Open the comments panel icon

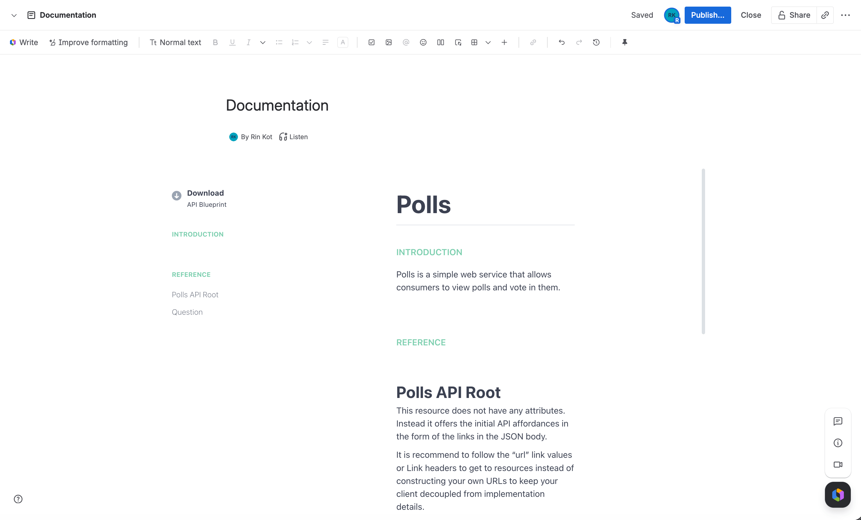[838, 421]
